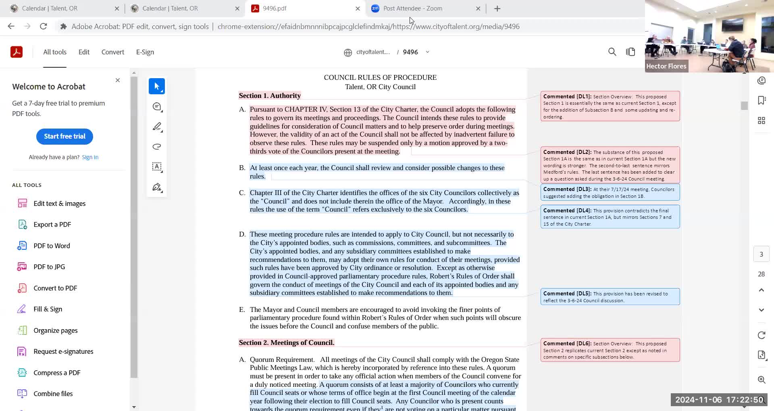Open comment DL4 about contradicting provision

click(610, 217)
